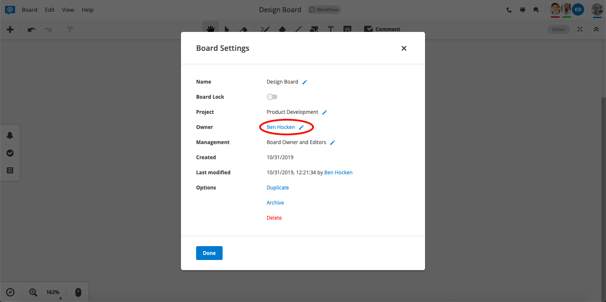606x302 pixels.
Task: Open the Text tool
Action: (331, 29)
